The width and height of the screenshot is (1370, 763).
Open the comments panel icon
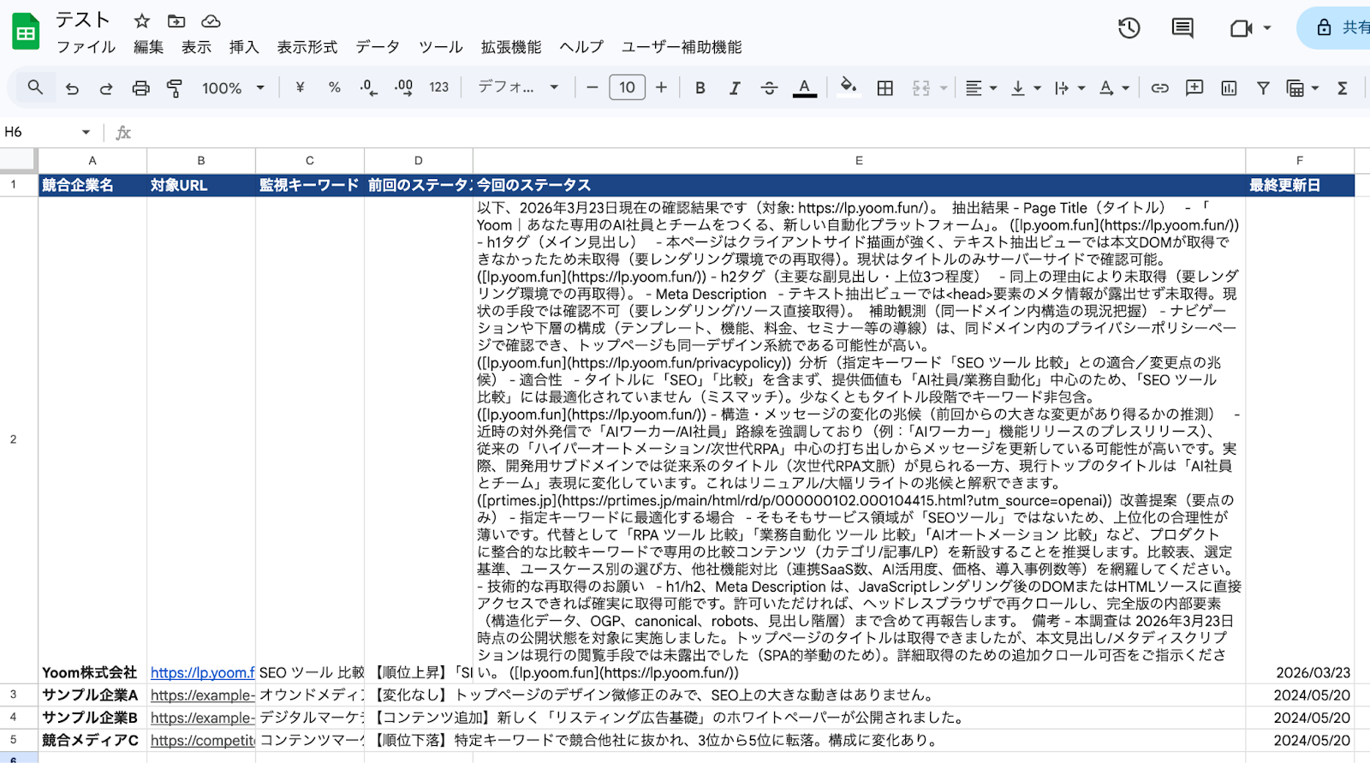tap(1182, 28)
